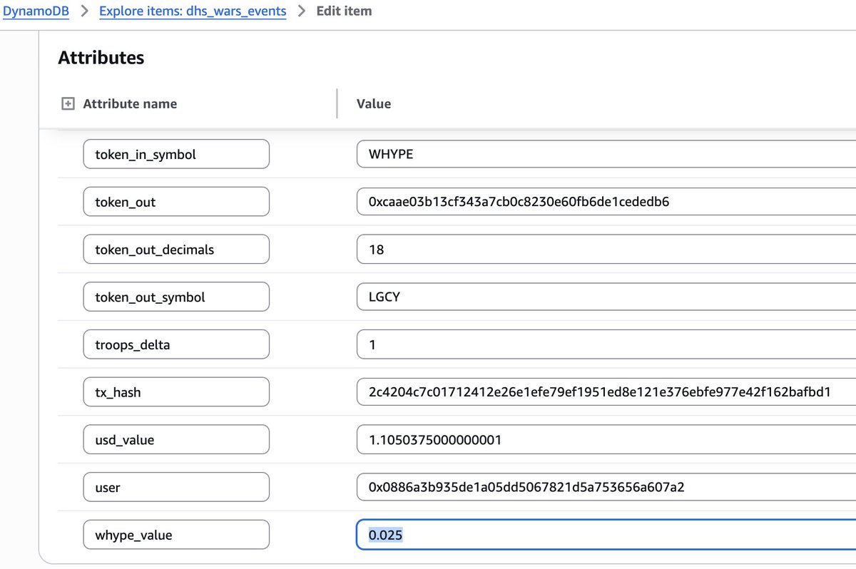Viewport: 856px width, 569px height.
Task: Edit the value field containing 18
Action: coord(606,250)
